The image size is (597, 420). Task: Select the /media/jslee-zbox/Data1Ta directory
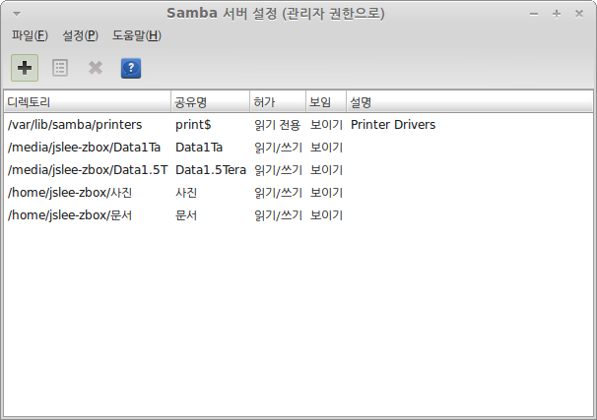pyautogui.click(x=84, y=148)
